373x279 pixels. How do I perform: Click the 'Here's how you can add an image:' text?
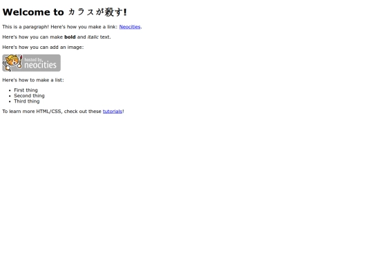pyautogui.click(x=43, y=48)
